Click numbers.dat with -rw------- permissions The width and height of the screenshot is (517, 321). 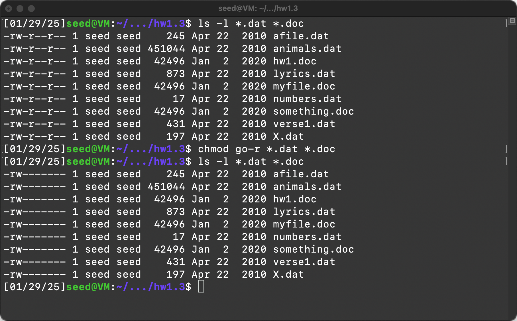(307, 237)
